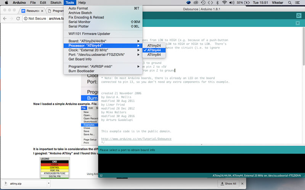Click 'Please select a port to obtain board info' message
The image size is (305, 190).
pyautogui.click(x=127, y=150)
